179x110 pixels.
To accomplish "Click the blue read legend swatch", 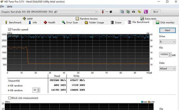I will [142, 102].
